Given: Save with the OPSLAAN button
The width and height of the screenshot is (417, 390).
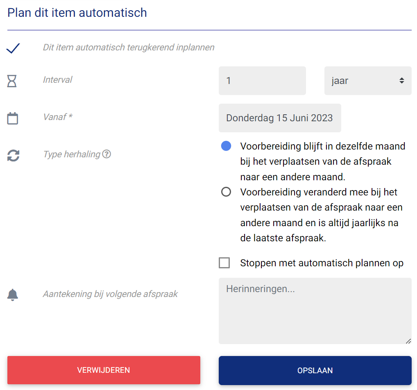Looking at the screenshot, I should pos(315,370).
